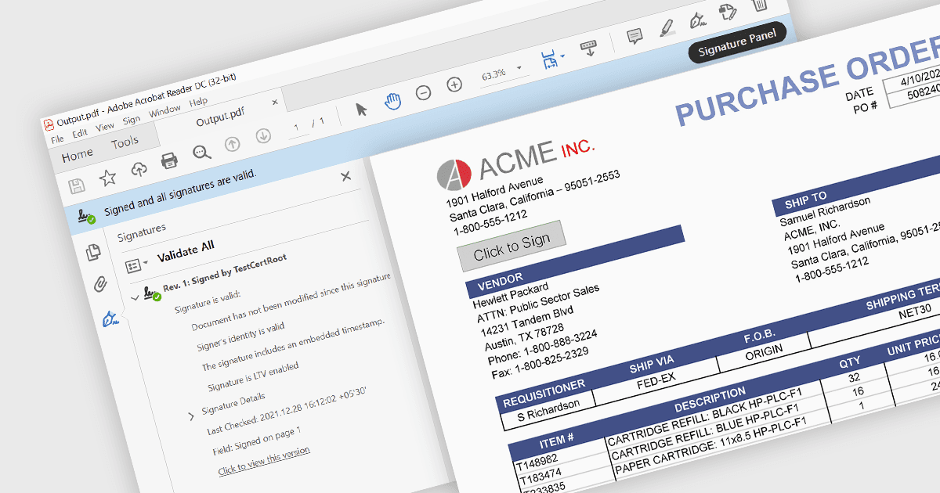Click the S Richardson requisitioner cell

click(x=548, y=412)
